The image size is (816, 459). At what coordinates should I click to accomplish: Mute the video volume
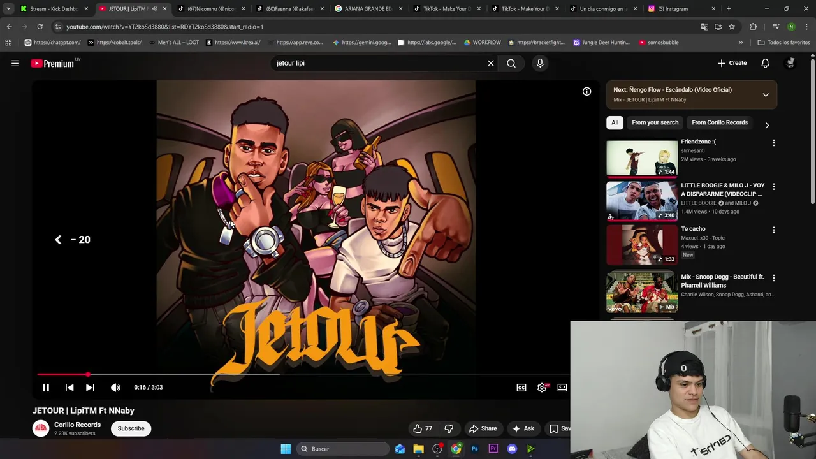pos(115,387)
